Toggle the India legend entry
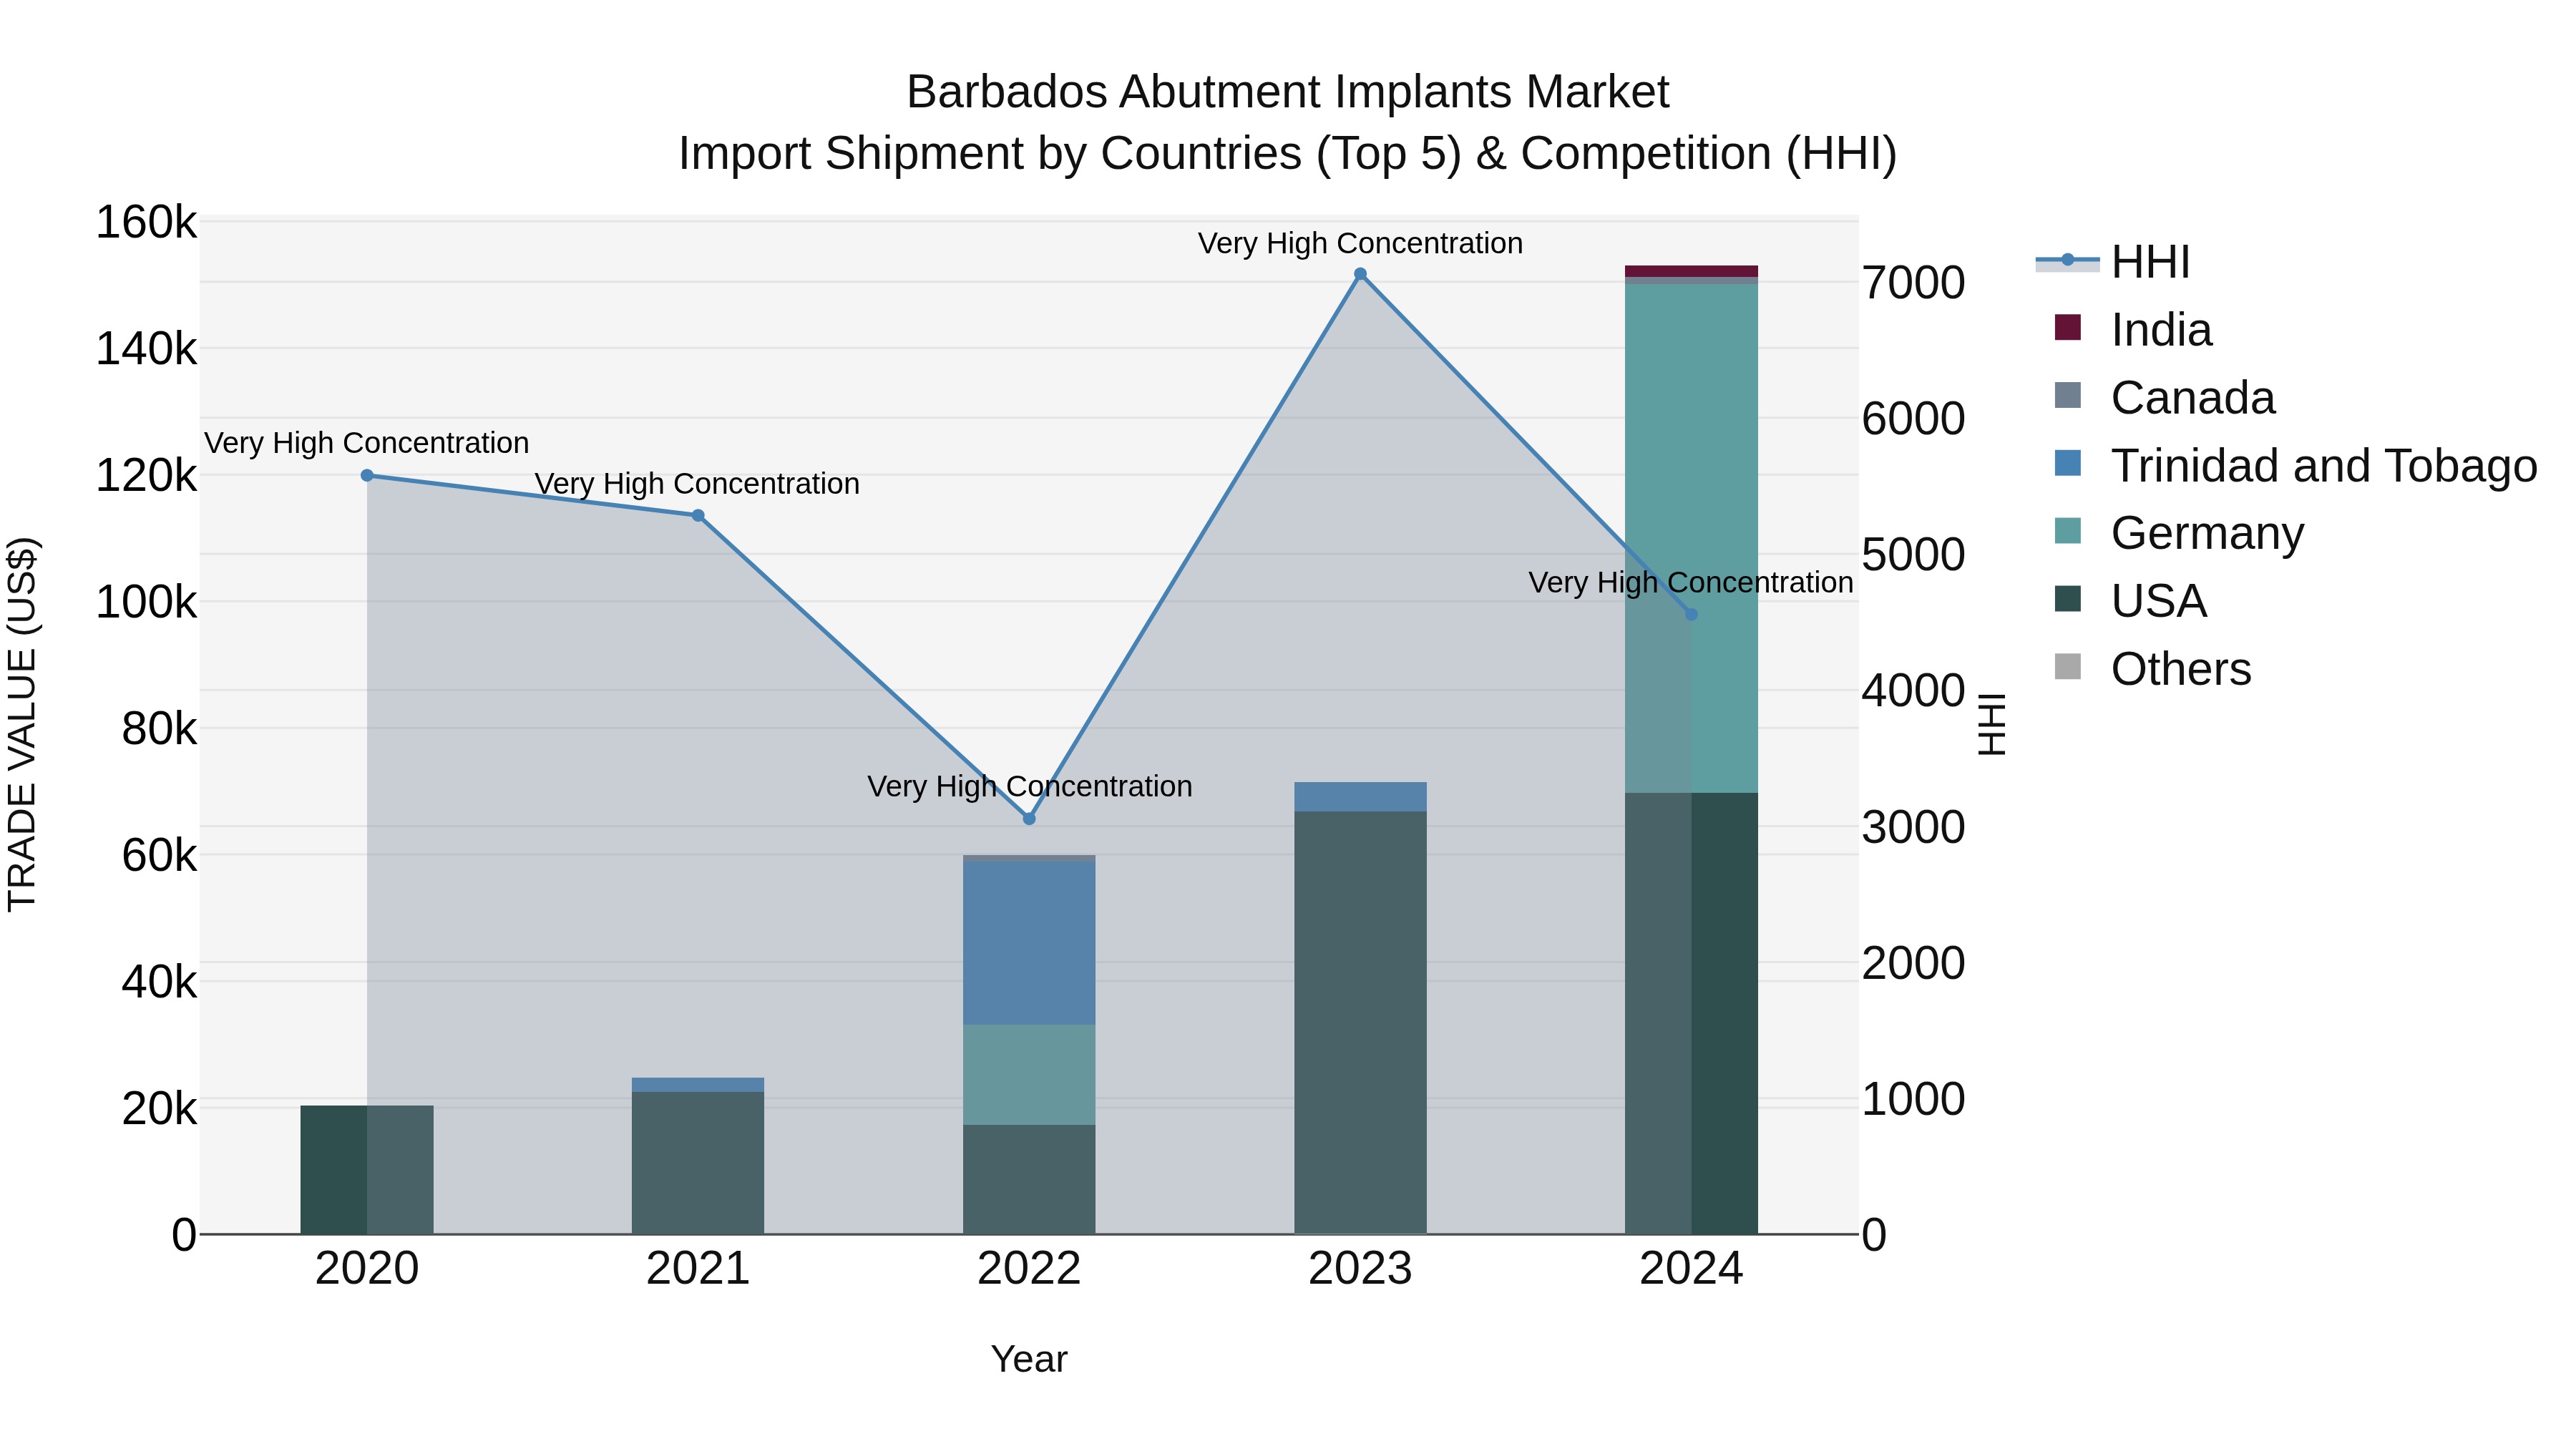Image resolution: width=2576 pixels, height=1449 pixels. pos(2132,330)
